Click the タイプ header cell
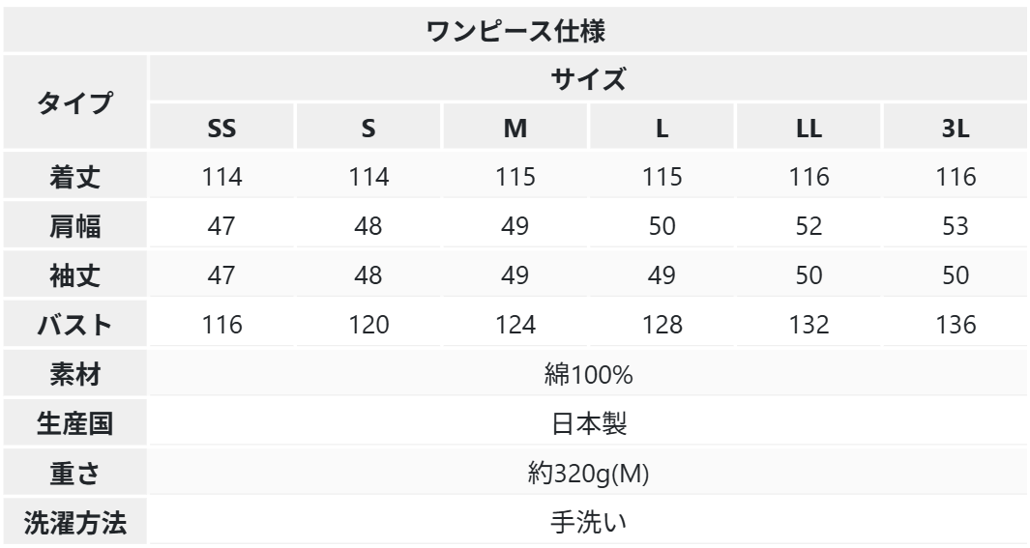This screenshot has width=1030, height=548. pyautogui.click(x=74, y=102)
